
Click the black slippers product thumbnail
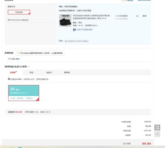point(65,20)
